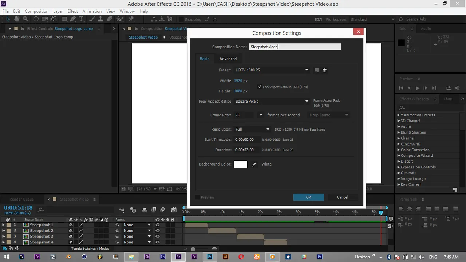Enable Motion Blur for timeline layers
466x262 pixels.
pyautogui.click(x=162, y=210)
